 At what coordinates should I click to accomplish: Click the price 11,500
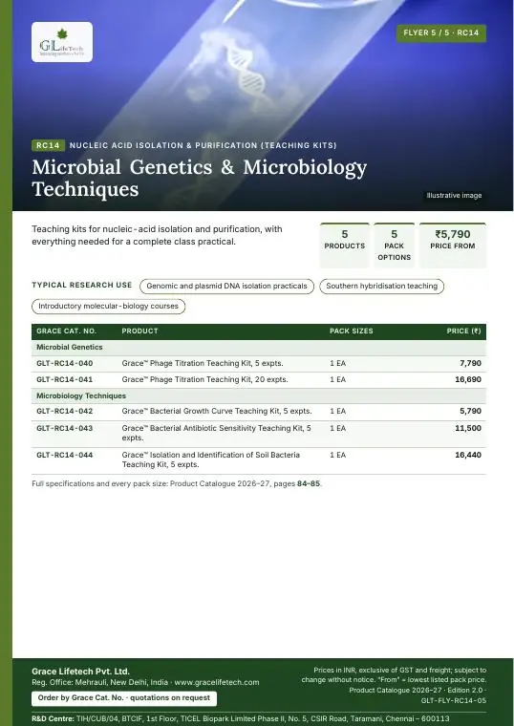point(468,428)
